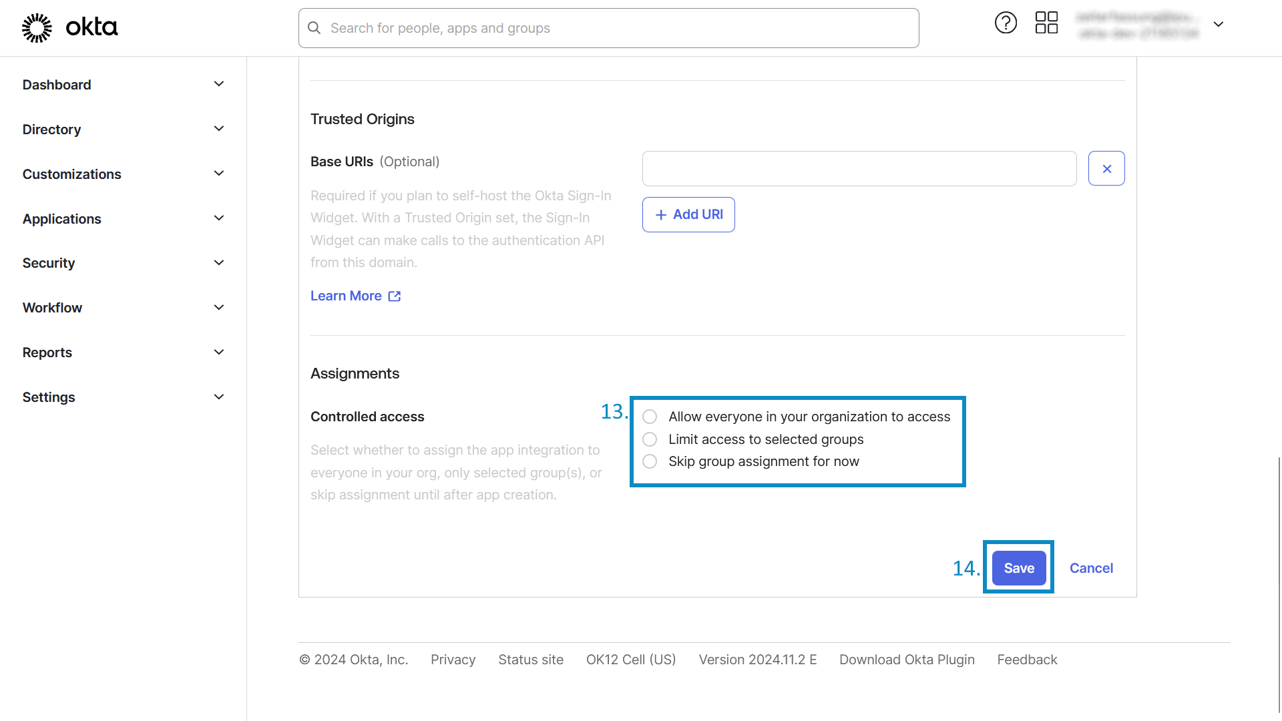
Task: Click the search magnifier icon
Action: click(x=314, y=28)
